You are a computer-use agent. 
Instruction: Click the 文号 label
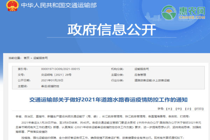[x=21, y=75]
